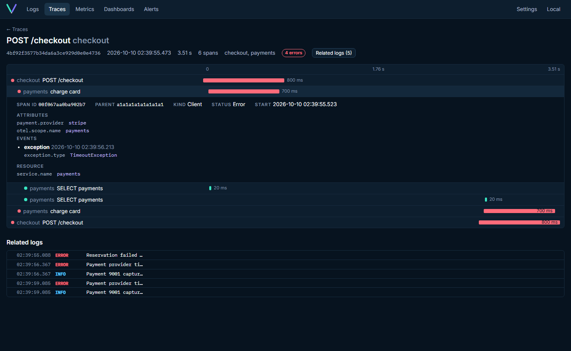
Task: Click the red 700 ms bar of expanded span
Action: [244, 91]
